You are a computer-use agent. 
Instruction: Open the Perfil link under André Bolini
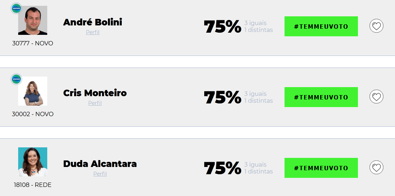93,32
